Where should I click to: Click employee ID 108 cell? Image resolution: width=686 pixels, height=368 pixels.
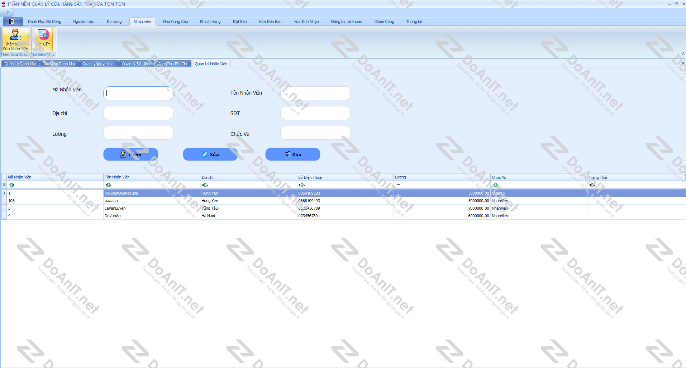point(55,201)
